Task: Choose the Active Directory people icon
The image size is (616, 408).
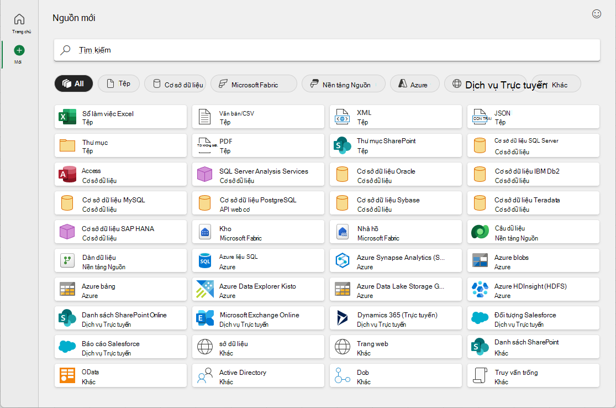Action: coord(204,375)
